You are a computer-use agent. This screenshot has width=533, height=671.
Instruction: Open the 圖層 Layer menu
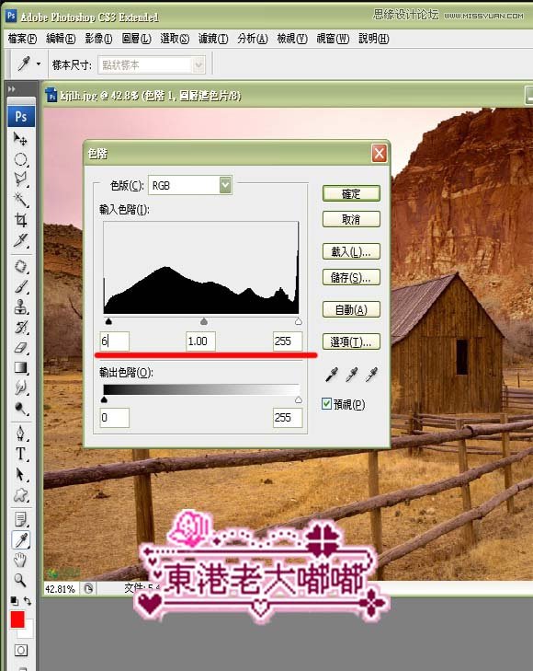point(136,39)
